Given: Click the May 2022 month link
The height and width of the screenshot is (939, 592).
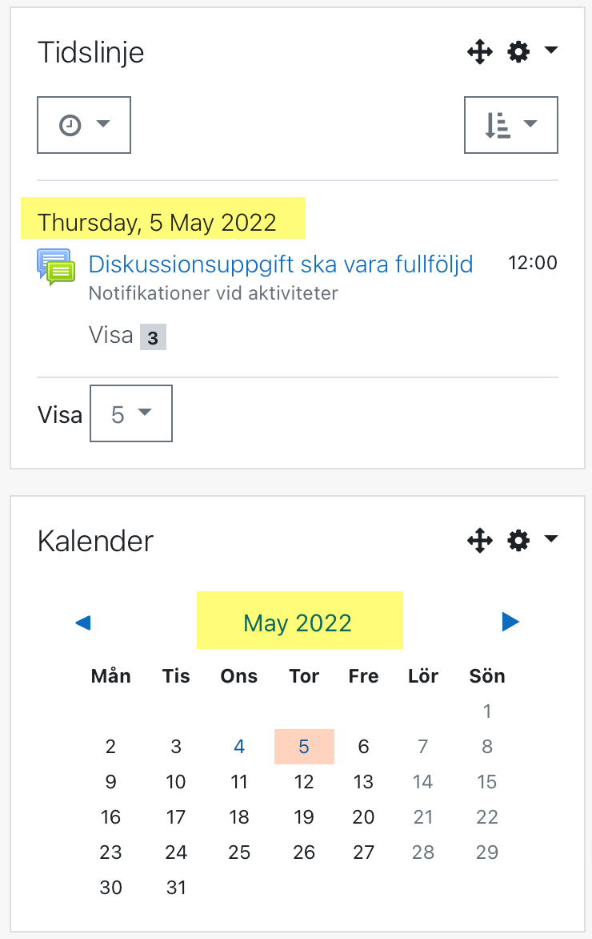Looking at the screenshot, I should pyautogui.click(x=297, y=623).
